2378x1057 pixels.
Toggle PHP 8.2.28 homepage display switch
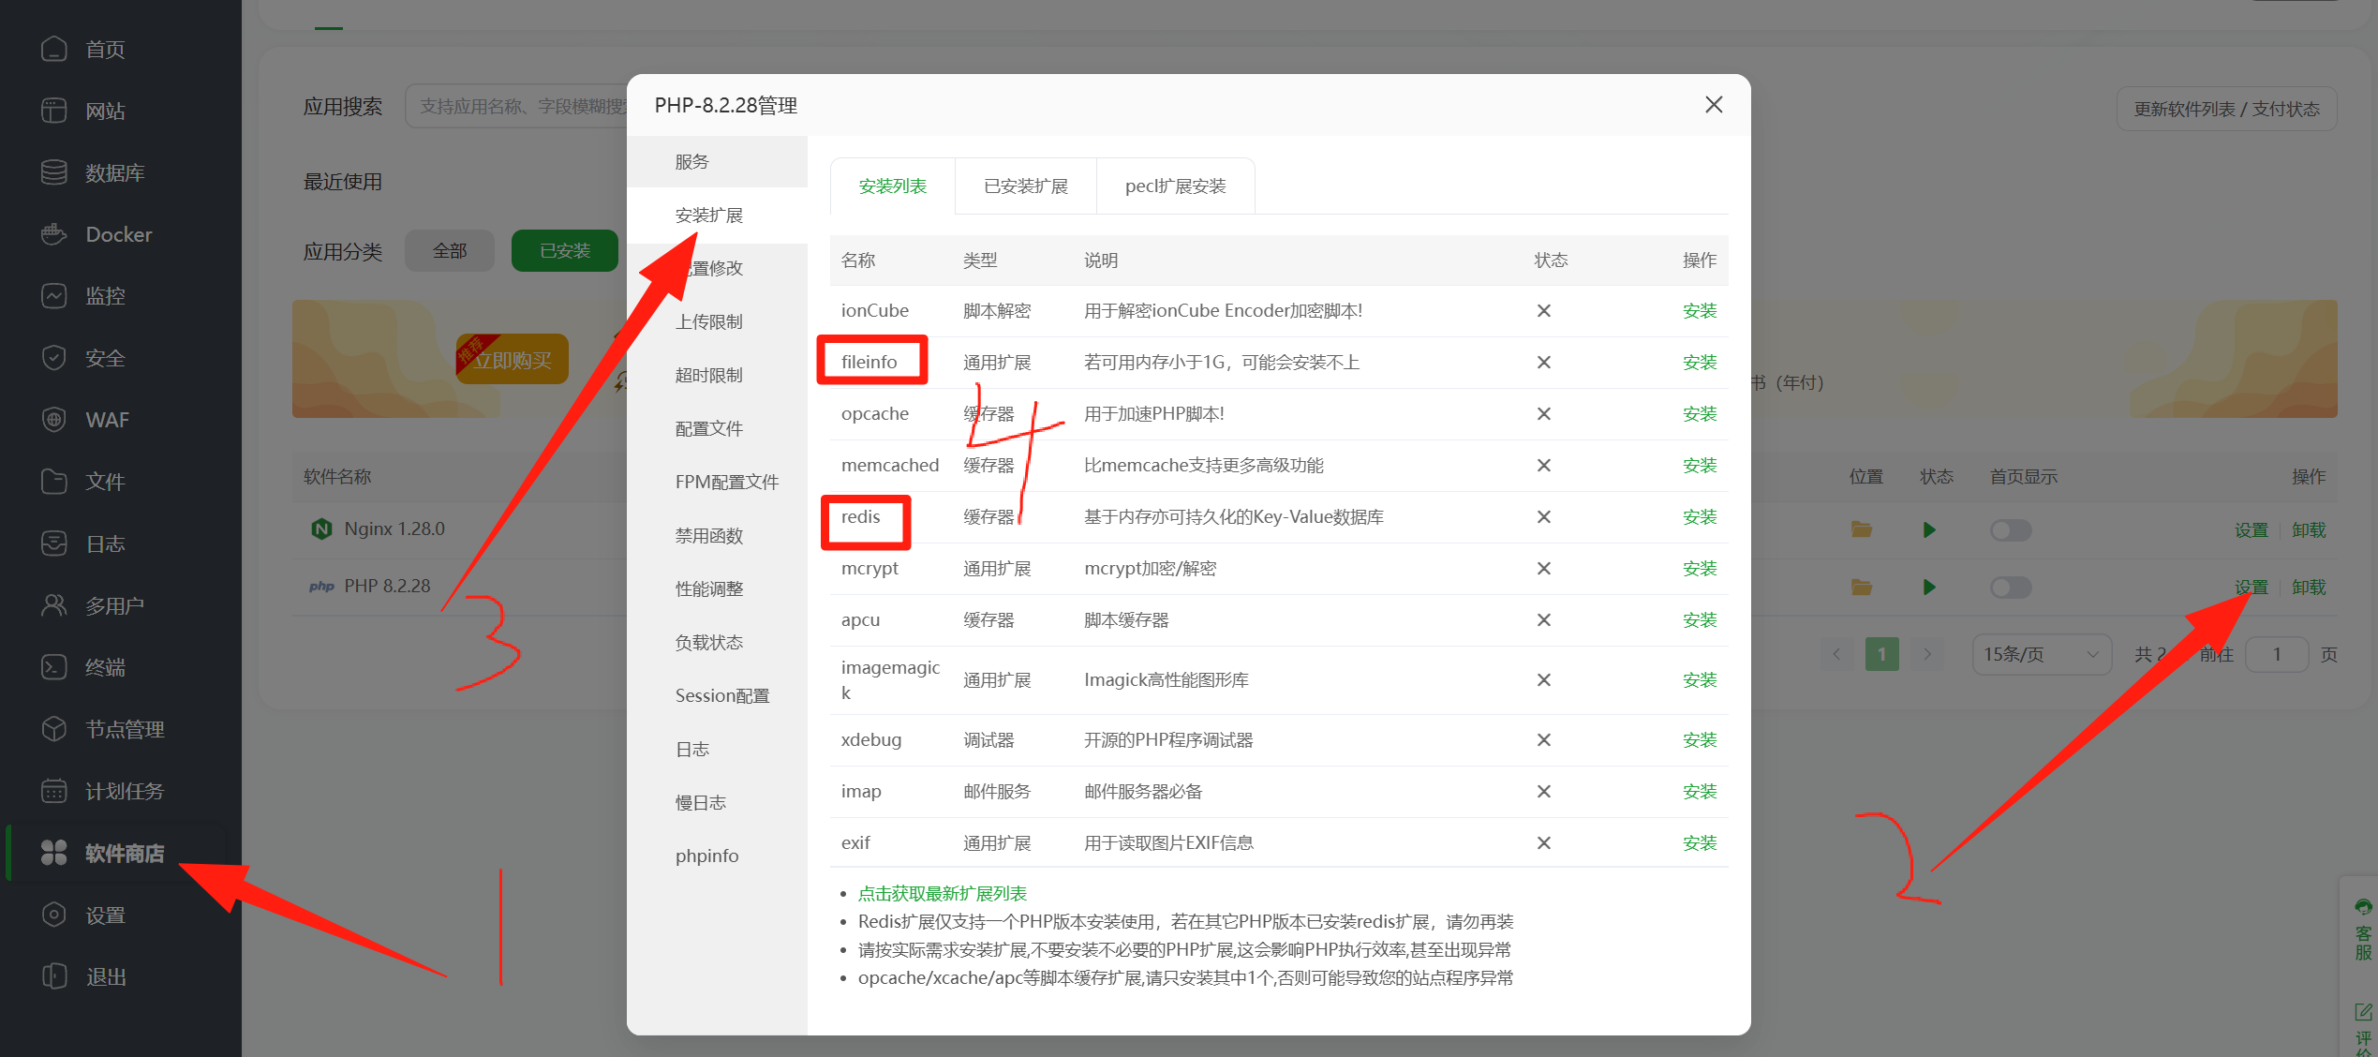(x=2011, y=588)
